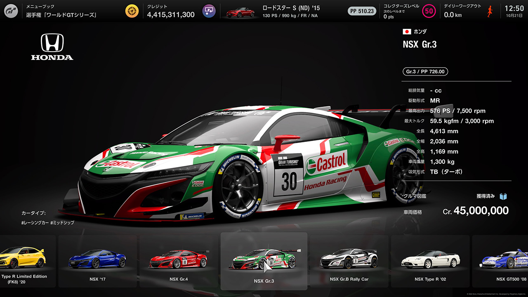Open the menu book compass icon
The image size is (528, 297).
point(132,11)
